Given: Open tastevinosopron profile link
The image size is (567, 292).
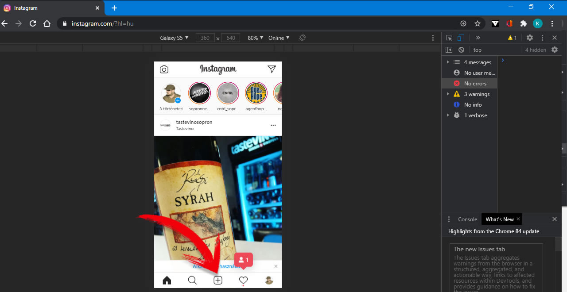Looking at the screenshot, I should [194, 122].
